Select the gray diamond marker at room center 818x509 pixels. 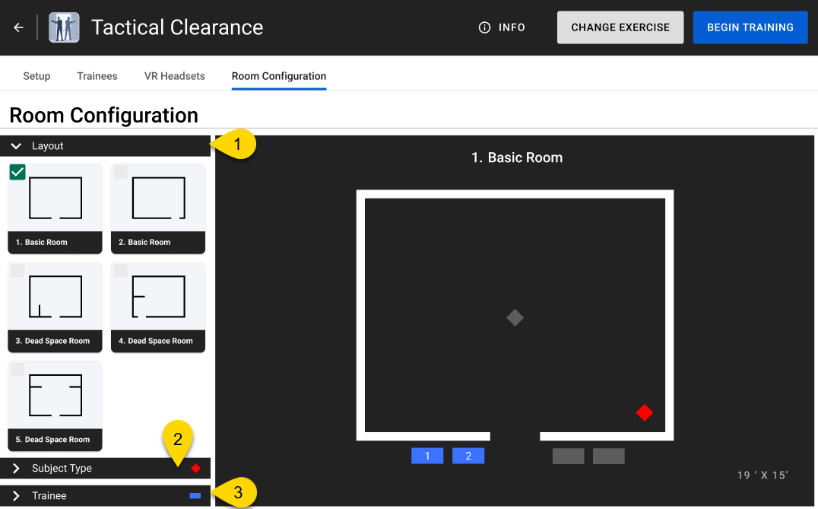(x=515, y=317)
